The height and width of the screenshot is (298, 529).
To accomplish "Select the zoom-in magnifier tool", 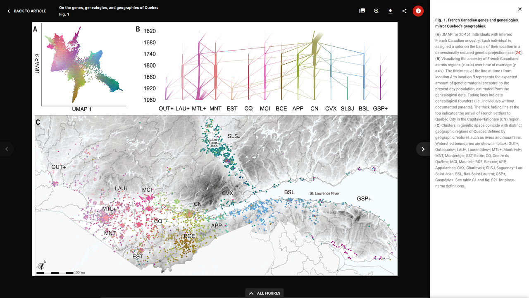I will click(376, 11).
